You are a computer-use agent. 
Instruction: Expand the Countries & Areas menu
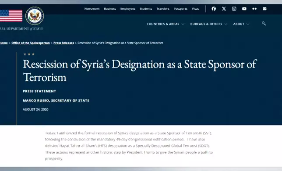coord(165,24)
